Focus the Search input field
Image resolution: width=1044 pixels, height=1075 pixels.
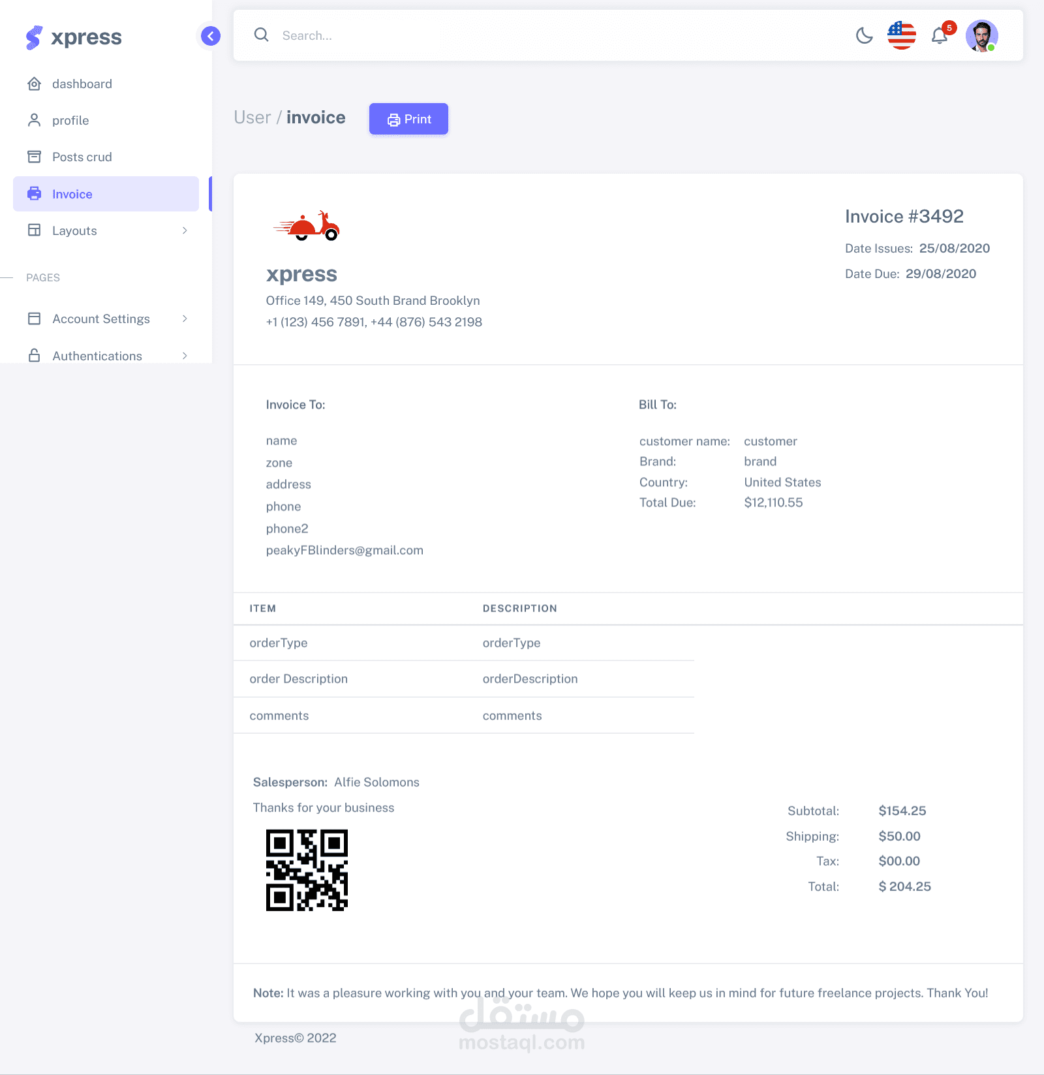pos(561,35)
